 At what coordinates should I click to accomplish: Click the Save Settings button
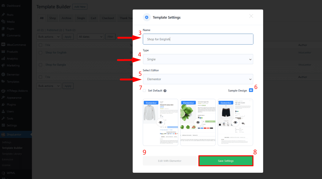pyautogui.click(x=225, y=161)
